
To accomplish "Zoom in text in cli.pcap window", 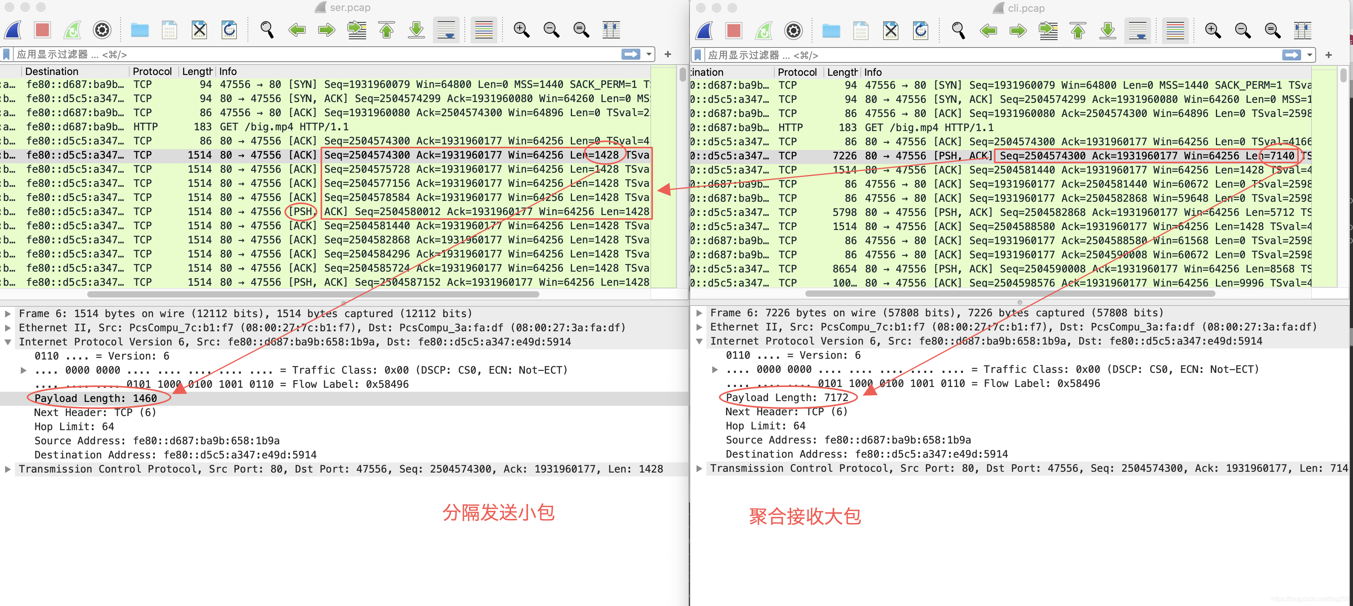I will coord(1212,31).
